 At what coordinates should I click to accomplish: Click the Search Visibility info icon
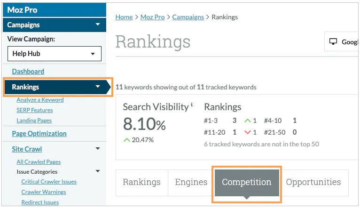point(192,105)
